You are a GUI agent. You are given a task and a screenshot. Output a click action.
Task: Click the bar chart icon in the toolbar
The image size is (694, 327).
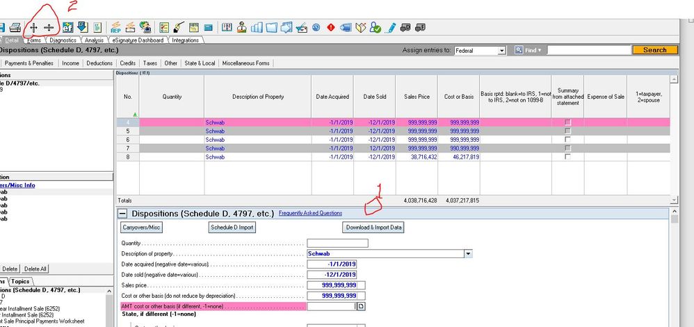tap(256, 28)
